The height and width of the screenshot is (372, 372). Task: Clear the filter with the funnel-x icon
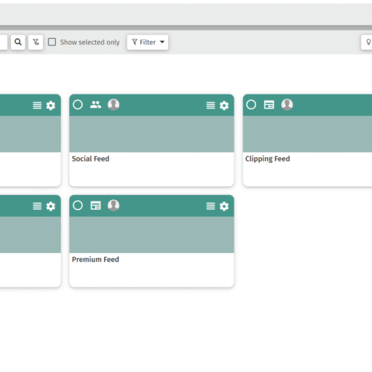point(36,42)
